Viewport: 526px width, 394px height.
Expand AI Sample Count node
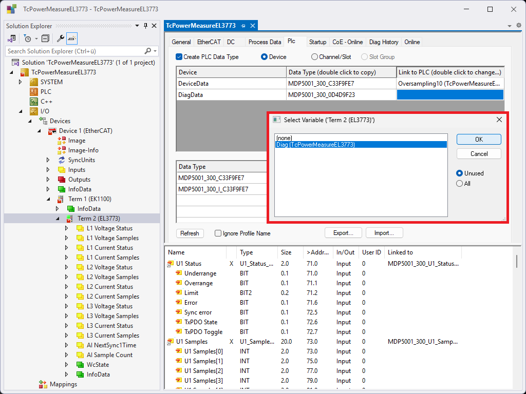(67, 355)
